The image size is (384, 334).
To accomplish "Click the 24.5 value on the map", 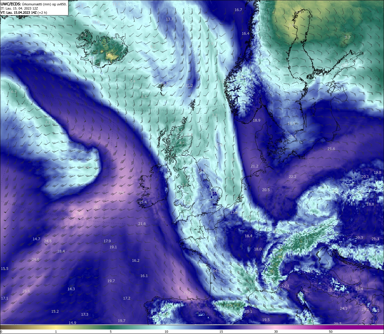I will (x=48, y=241).
